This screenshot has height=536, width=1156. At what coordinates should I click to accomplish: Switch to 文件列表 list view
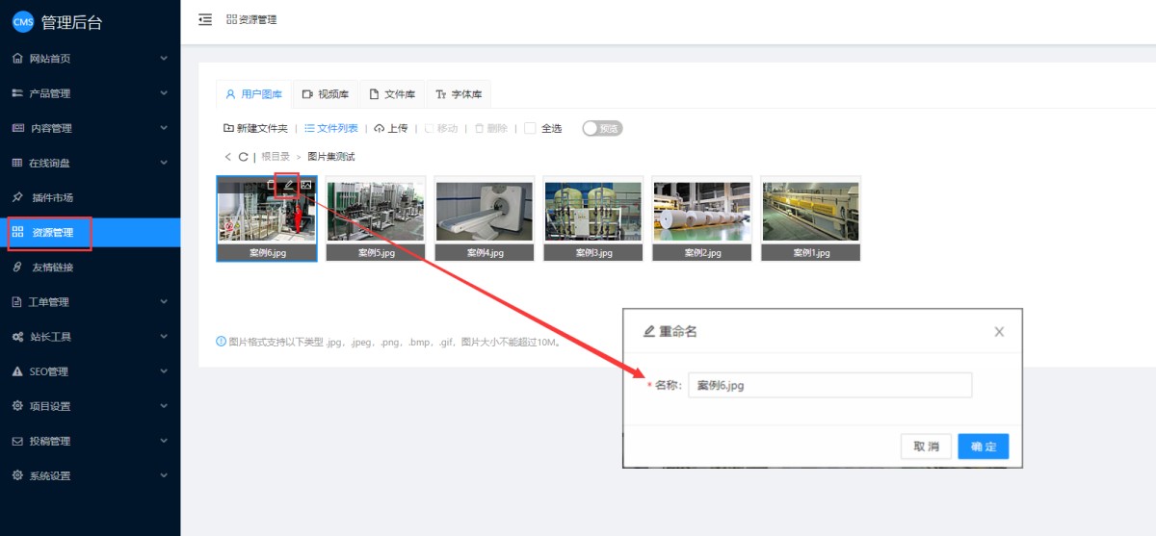pyautogui.click(x=331, y=128)
